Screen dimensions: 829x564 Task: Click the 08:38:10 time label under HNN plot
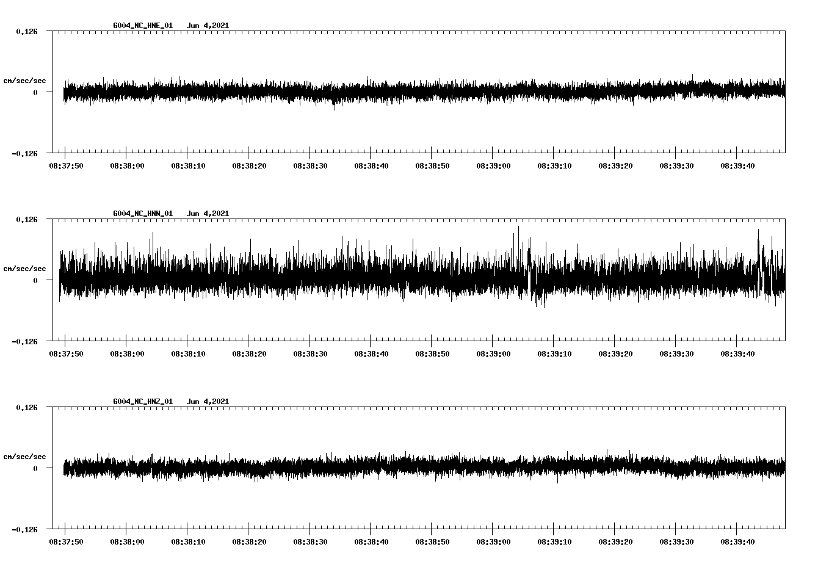188,354
